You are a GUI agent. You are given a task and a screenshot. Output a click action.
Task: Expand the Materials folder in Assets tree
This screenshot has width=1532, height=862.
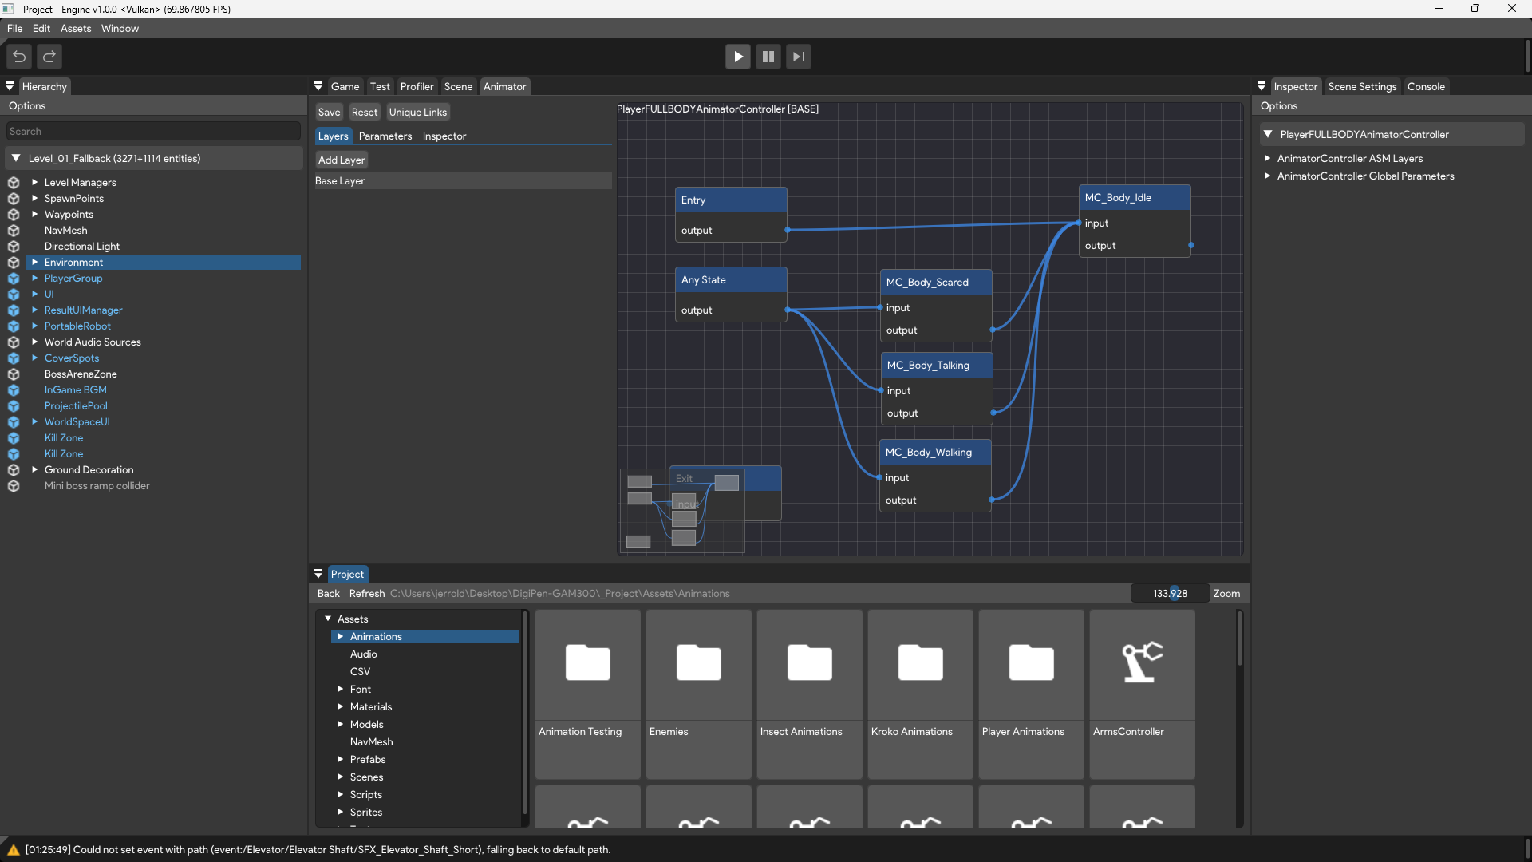click(340, 706)
